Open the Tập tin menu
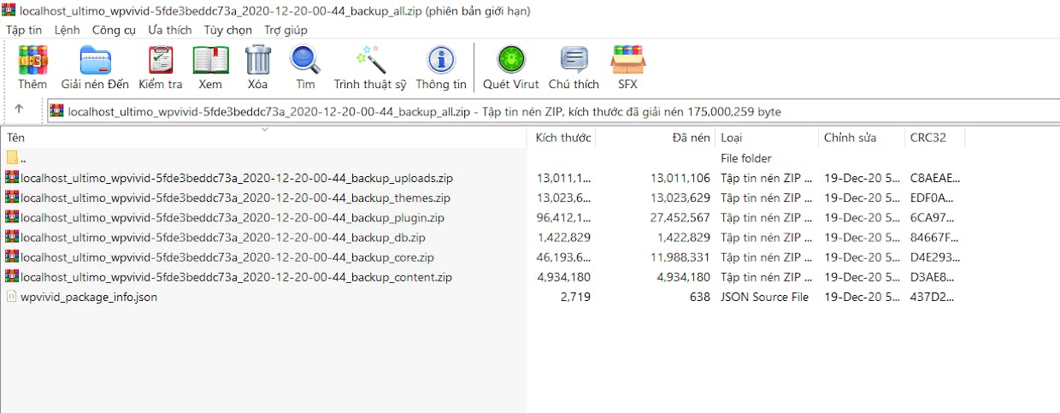 [x=24, y=30]
